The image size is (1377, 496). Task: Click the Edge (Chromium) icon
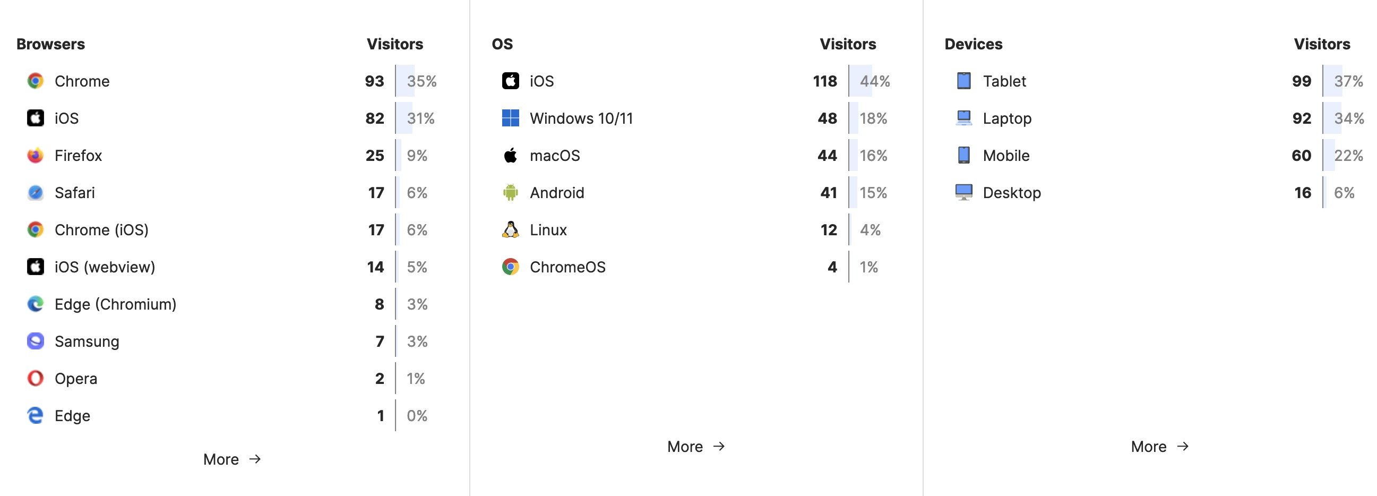35,304
